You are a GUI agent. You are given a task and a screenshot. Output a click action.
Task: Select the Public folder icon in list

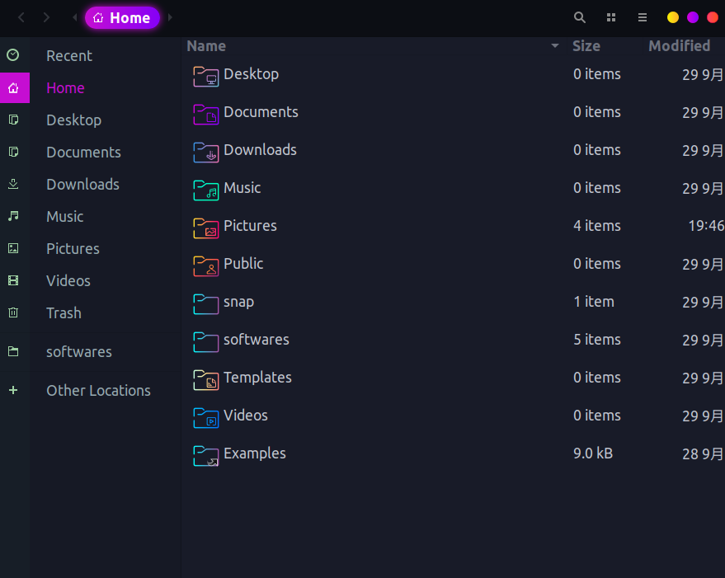point(205,266)
